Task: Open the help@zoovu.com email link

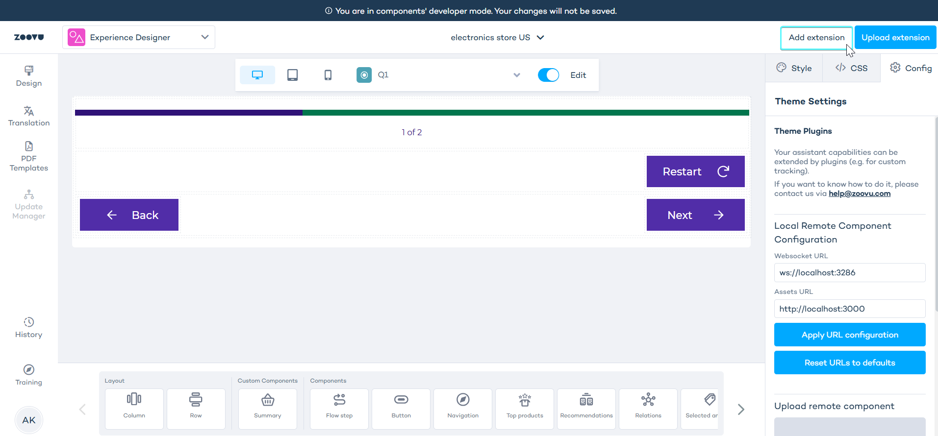Action: 860,194
